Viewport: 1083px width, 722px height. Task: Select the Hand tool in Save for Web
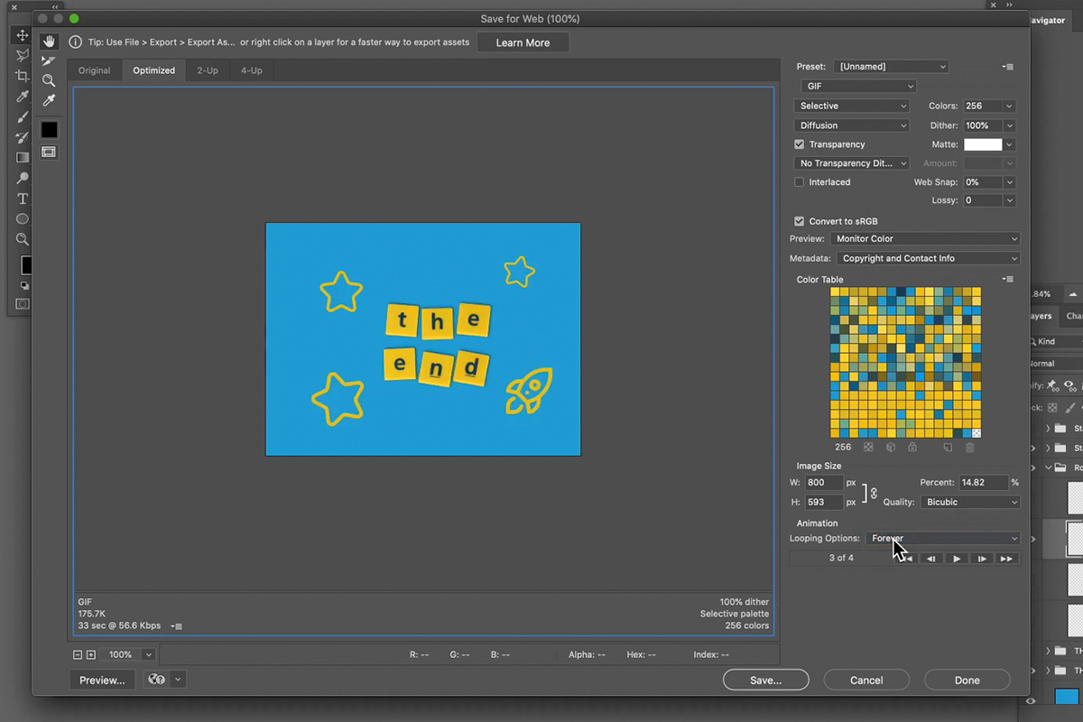[49, 41]
